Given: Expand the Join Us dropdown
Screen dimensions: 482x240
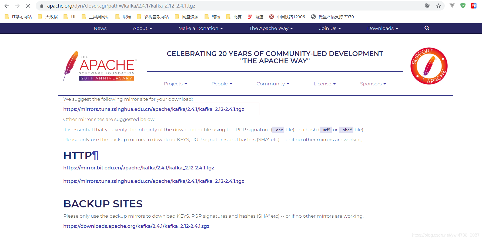Looking at the screenshot, I should click(330, 28).
